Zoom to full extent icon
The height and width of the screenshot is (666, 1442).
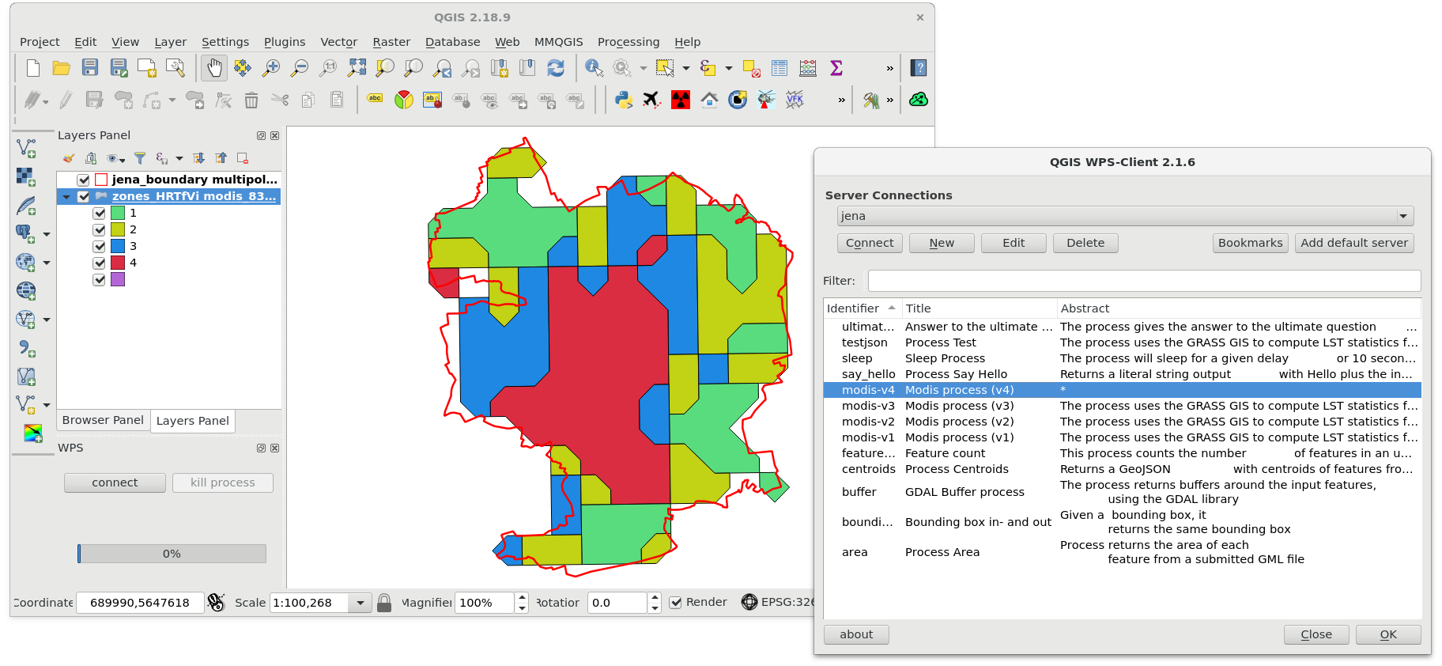357,68
